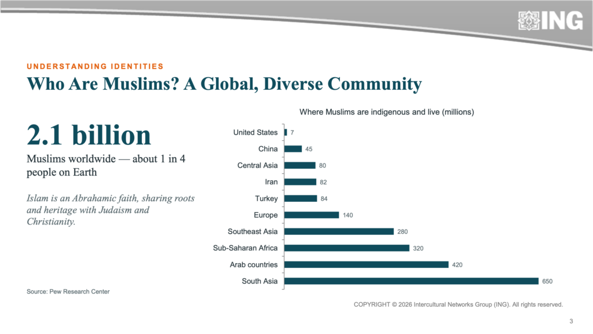Click the chart title about where Muslims live
The height and width of the screenshot is (334, 593).
click(386, 112)
